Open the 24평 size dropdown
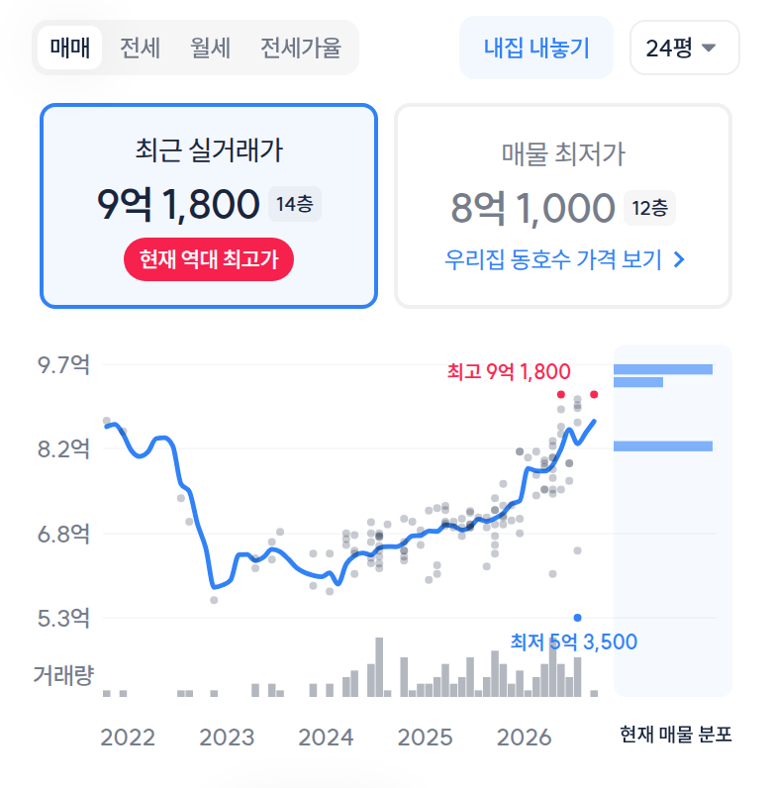 pyautogui.click(x=685, y=48)
